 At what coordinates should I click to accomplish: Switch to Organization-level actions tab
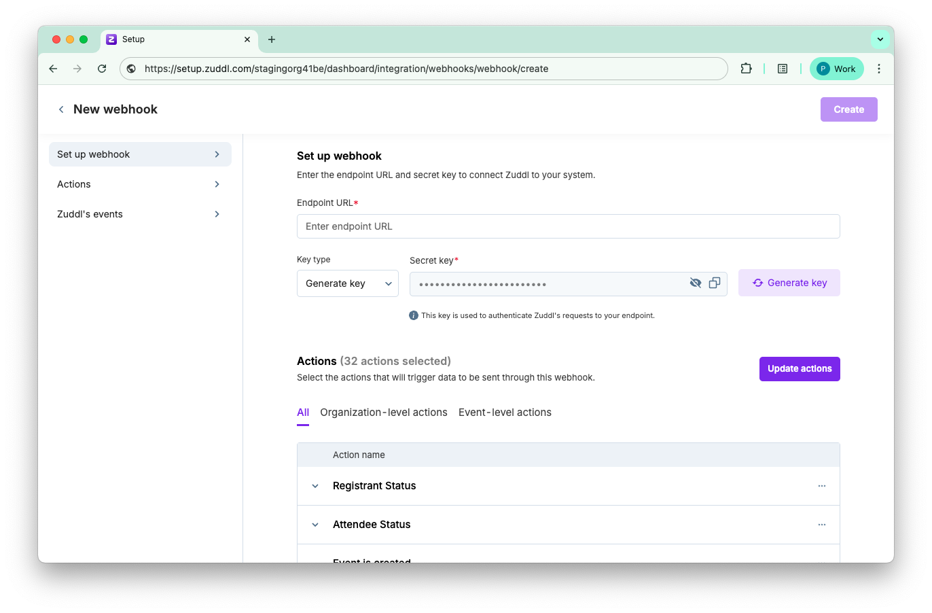tap(384, 413)
